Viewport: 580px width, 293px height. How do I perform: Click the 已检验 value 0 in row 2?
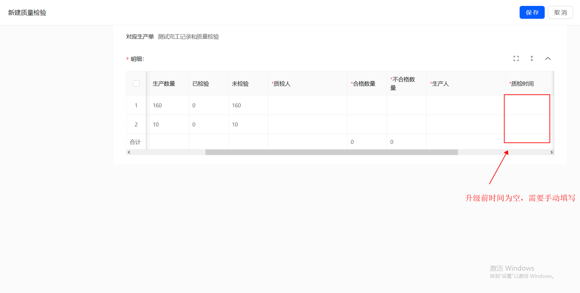[194, 124]
